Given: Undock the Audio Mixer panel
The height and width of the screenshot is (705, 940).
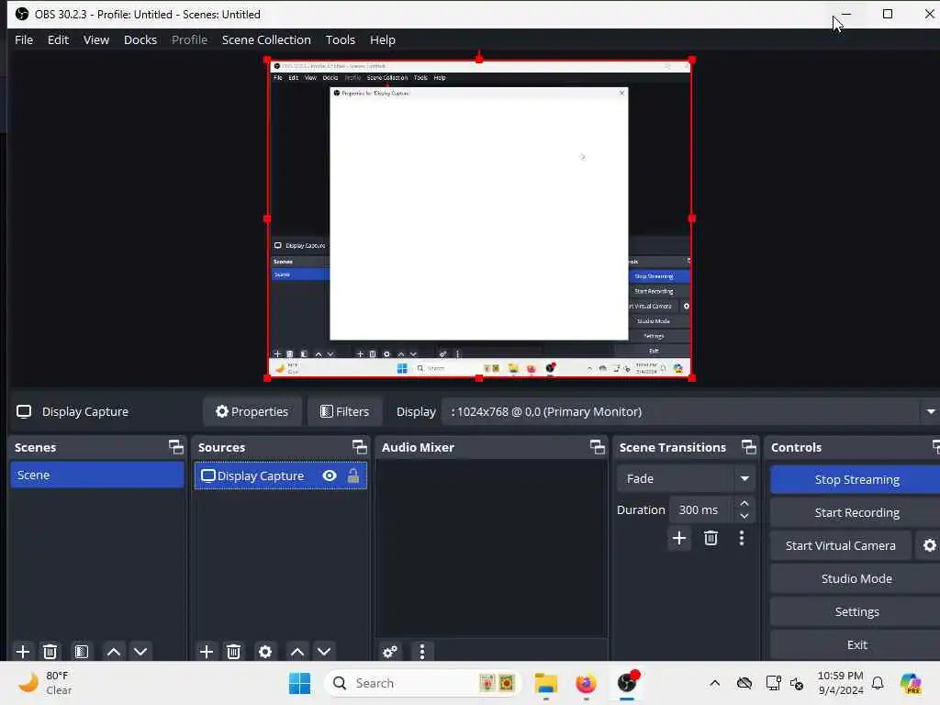Looking at the screenshot, I should click(597, 447).
